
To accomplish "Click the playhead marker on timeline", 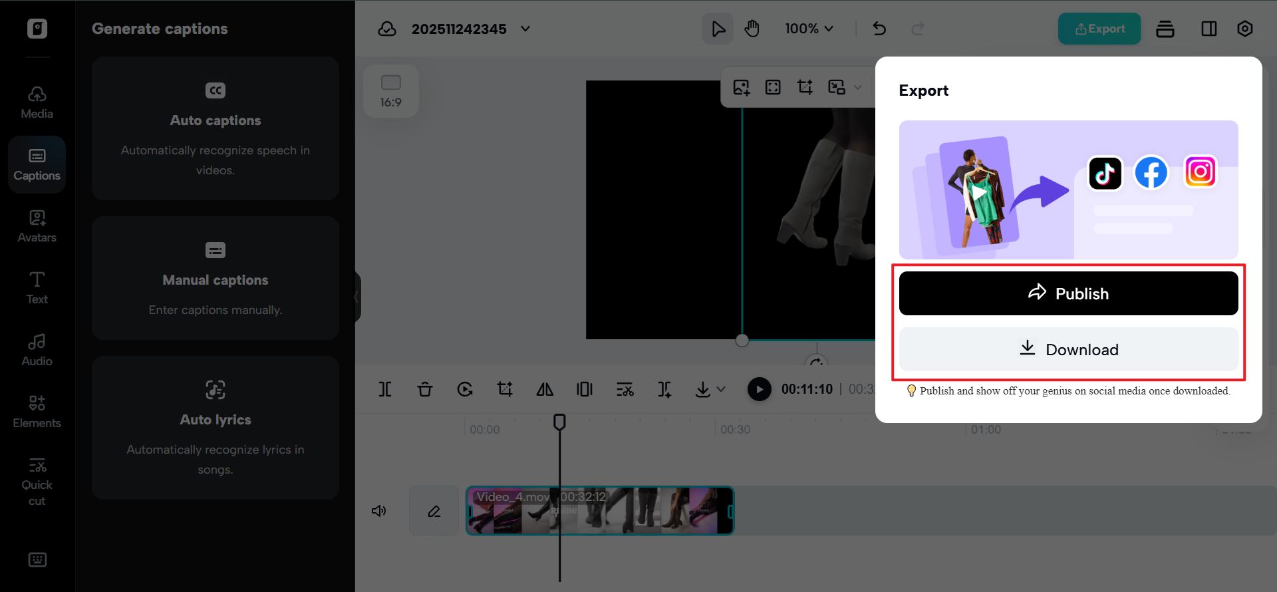I will [559, 422].
